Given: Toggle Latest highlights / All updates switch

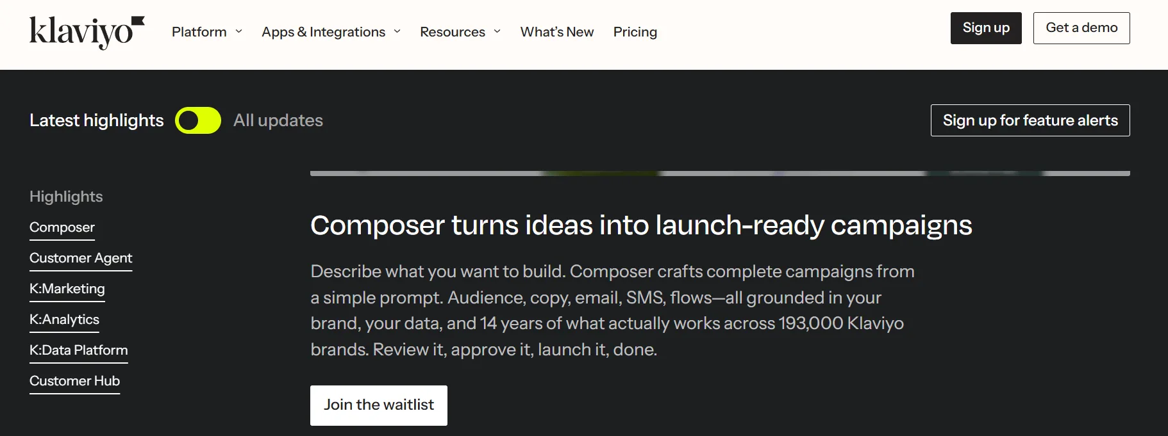Looking at the screenshot, I should [198, 120].
